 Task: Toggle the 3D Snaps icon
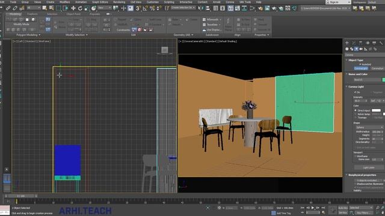[138, 8]
